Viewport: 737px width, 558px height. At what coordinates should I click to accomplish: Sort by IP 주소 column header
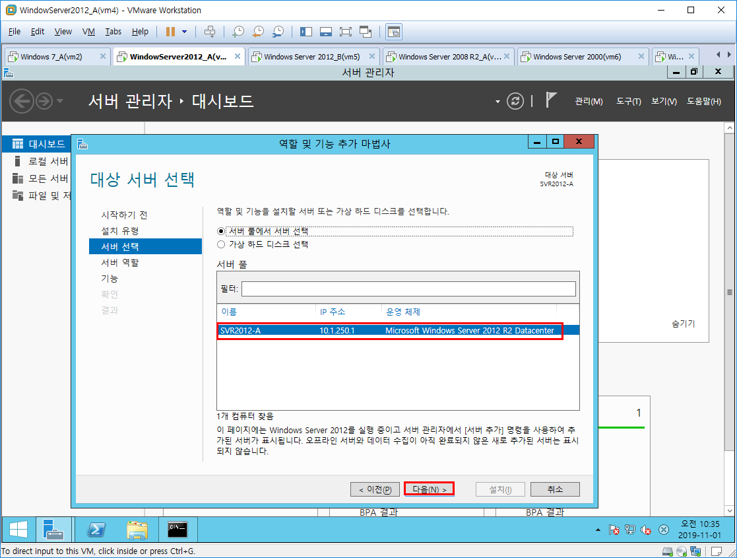coord(333,312)
